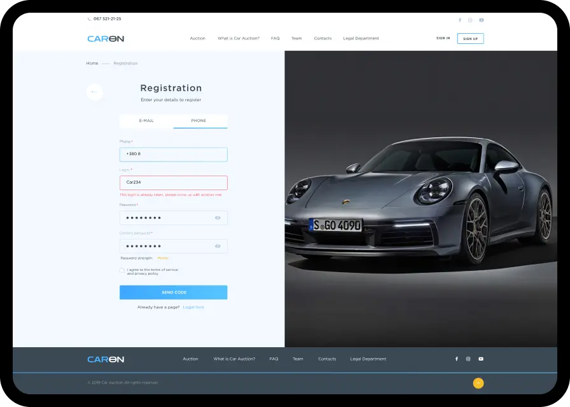Click the phone icon beside 067 521-21-25
This screenshot has height=407, width=570.
click(x=89, y=19)
